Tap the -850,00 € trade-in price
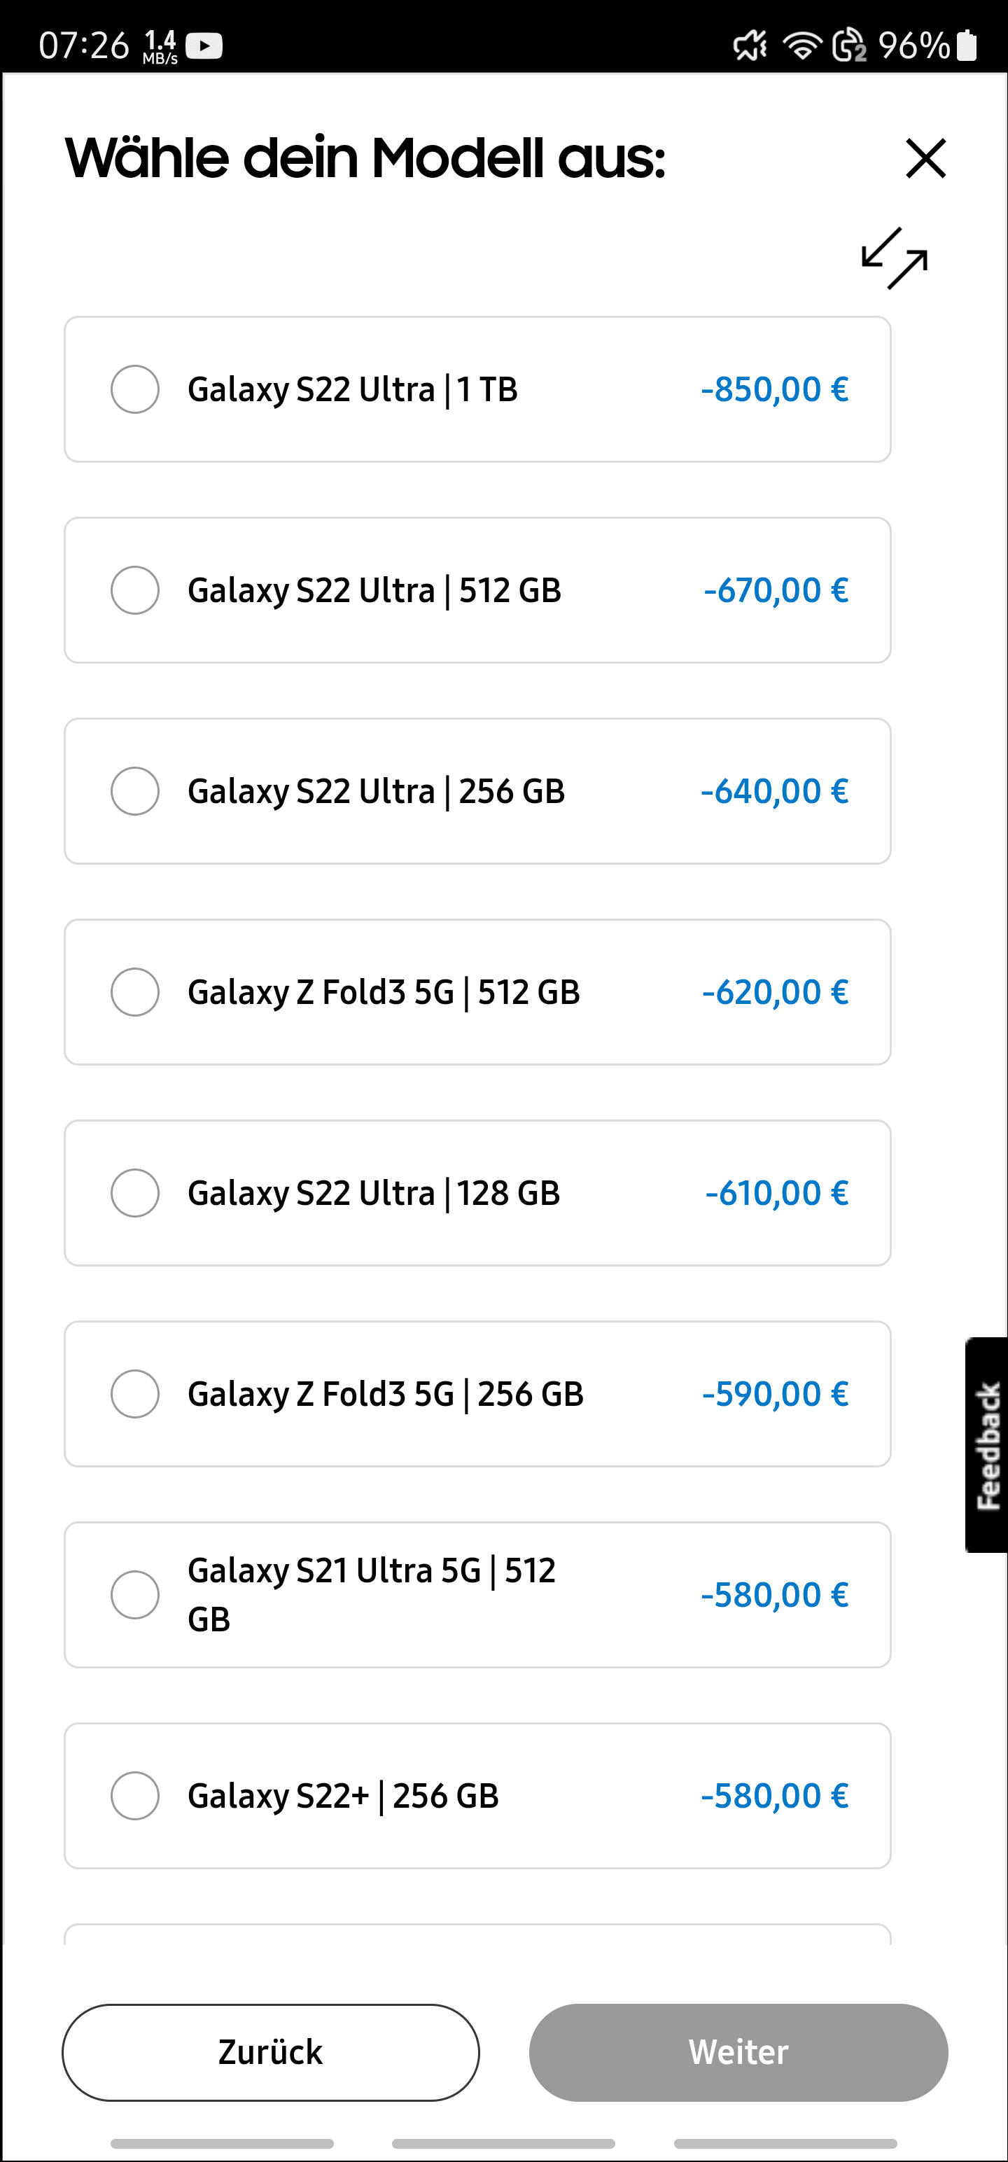 coord(775,389)
